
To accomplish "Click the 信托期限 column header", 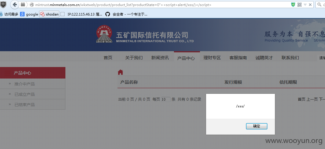I will coord(288,82).
